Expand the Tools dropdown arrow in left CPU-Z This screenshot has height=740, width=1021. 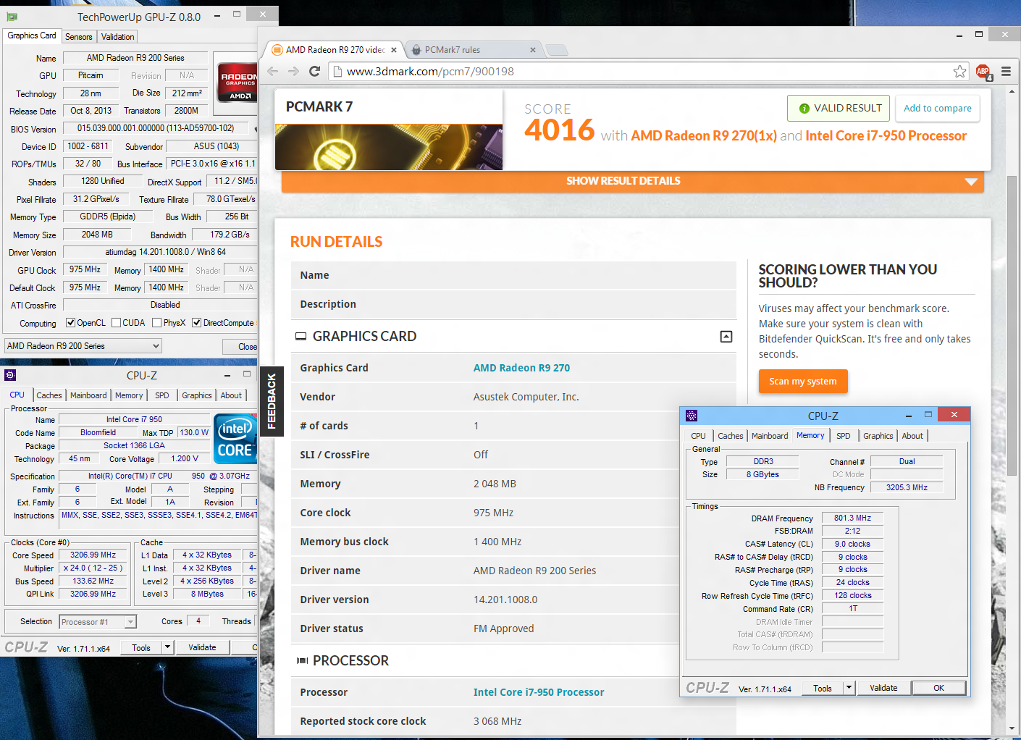(168, 647)
